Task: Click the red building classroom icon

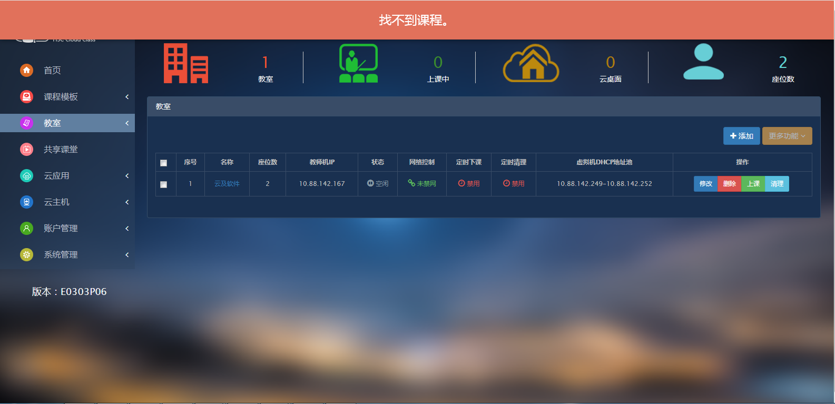Action: (x=185, y=64)
